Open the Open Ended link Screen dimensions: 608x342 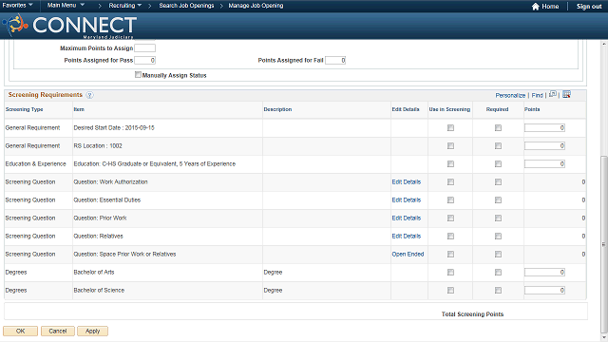click(x=408, y=255)
